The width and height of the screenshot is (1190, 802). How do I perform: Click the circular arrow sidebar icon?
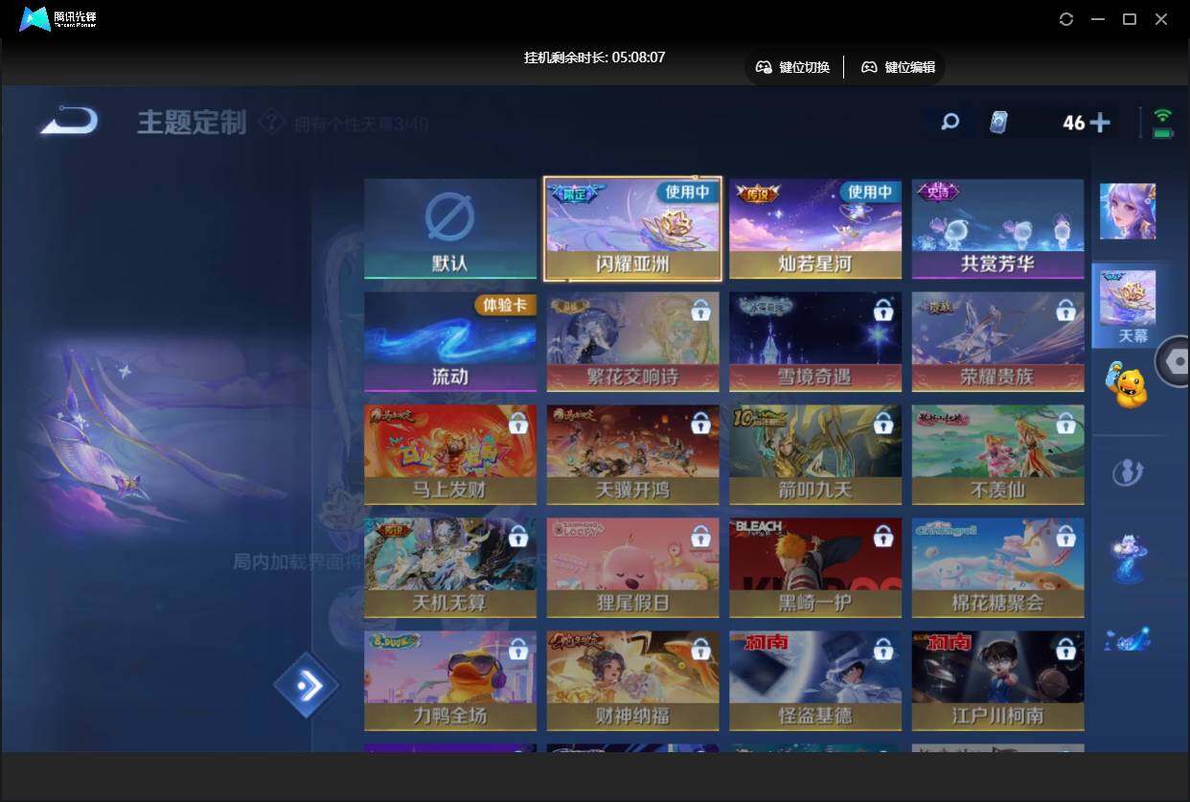click(x=1127, y=472)
